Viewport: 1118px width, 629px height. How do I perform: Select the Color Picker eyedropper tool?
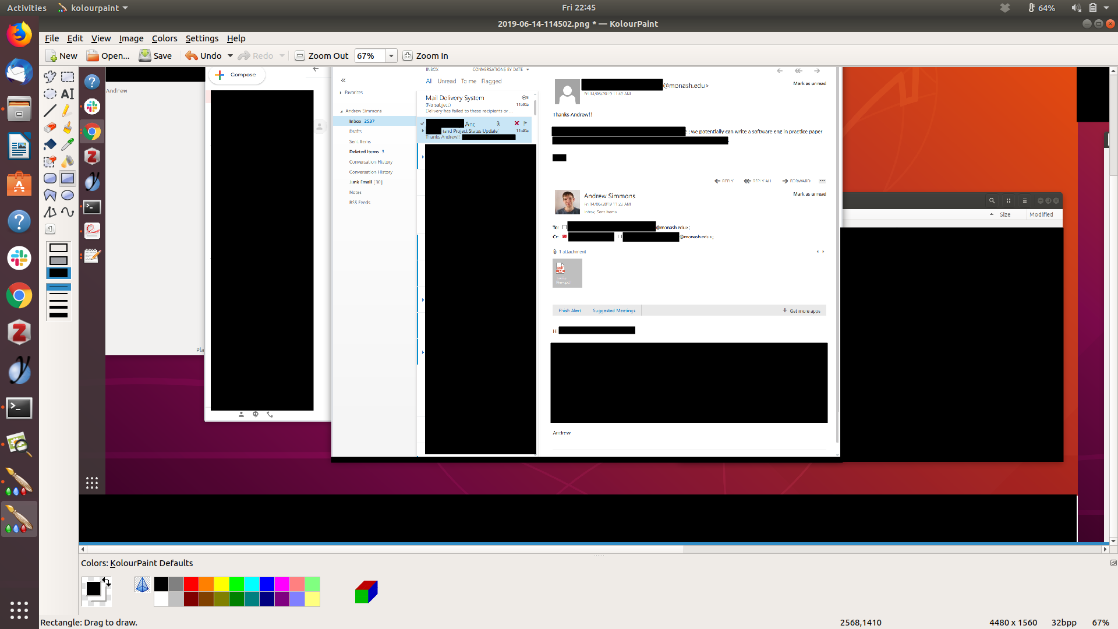coord(68,144)
